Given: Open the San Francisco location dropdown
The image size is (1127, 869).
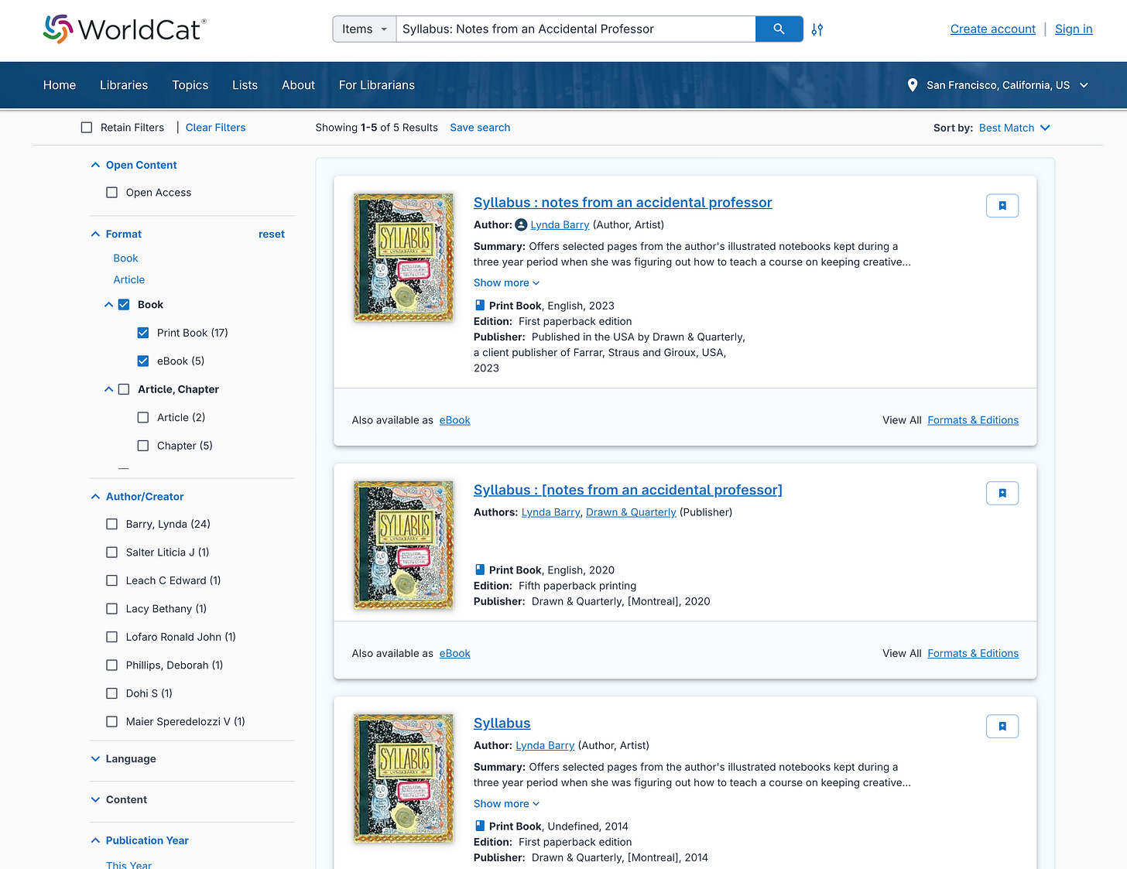Looking at the screenshot, I should tap(1008, 85).
